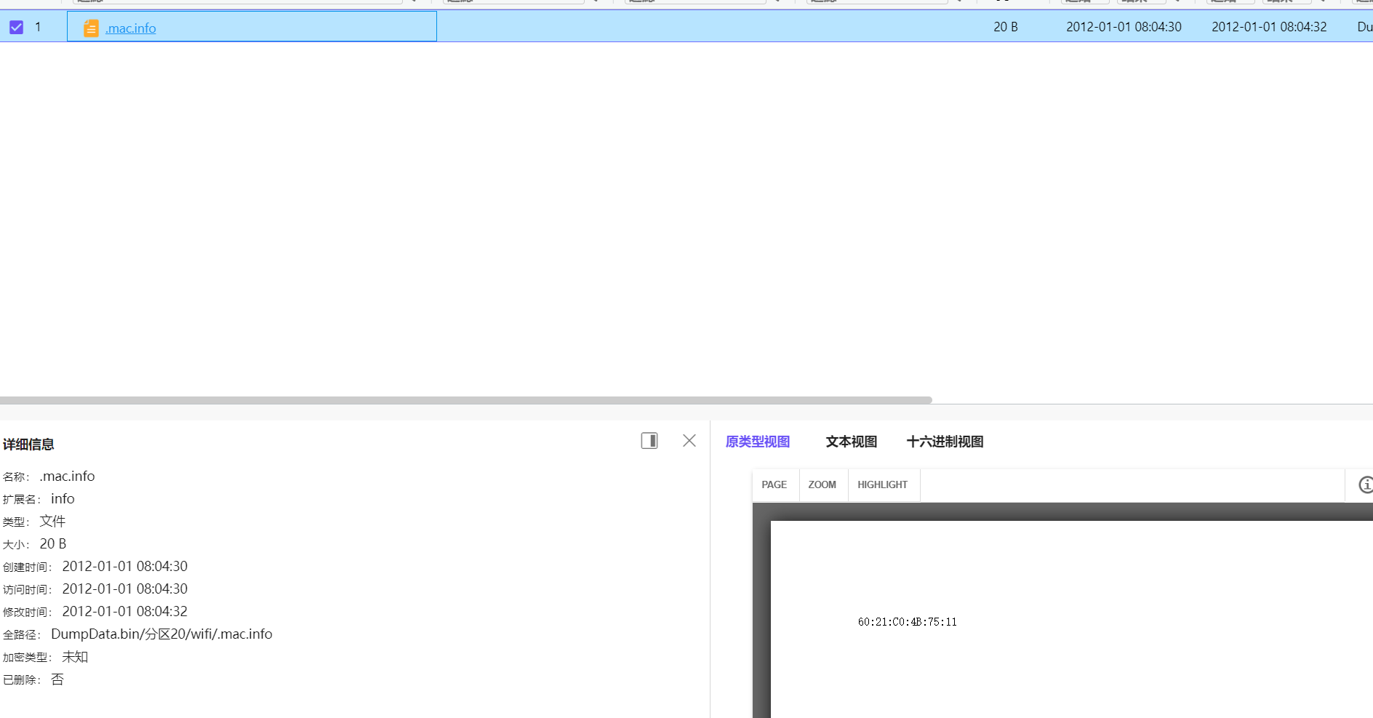Viewport: 1373px width, 718px height.
Task: Click the horizontal scrollbar of the file list
Action: 466,400
